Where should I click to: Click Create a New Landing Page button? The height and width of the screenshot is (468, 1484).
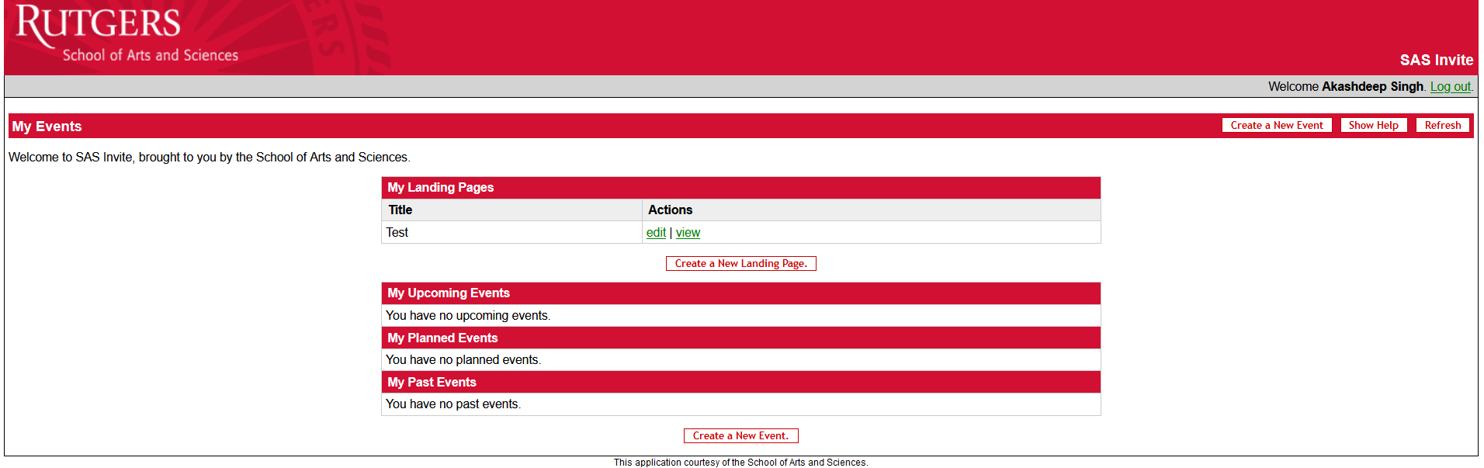pos(741,263)
